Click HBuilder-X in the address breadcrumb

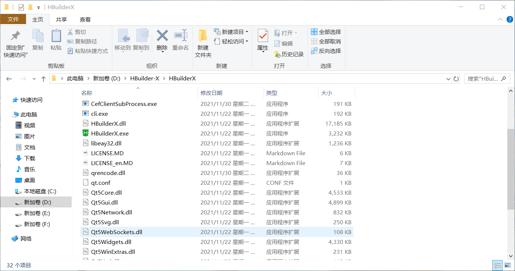coord(144,79)
